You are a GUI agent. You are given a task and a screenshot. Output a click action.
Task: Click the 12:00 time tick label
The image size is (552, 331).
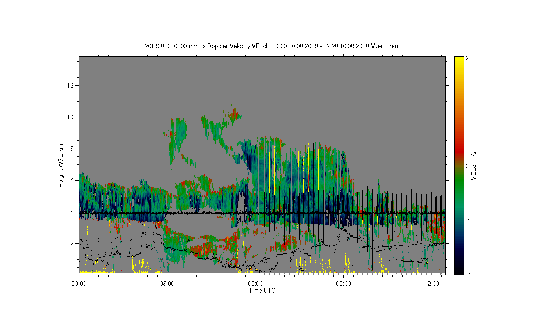[432, 284]
